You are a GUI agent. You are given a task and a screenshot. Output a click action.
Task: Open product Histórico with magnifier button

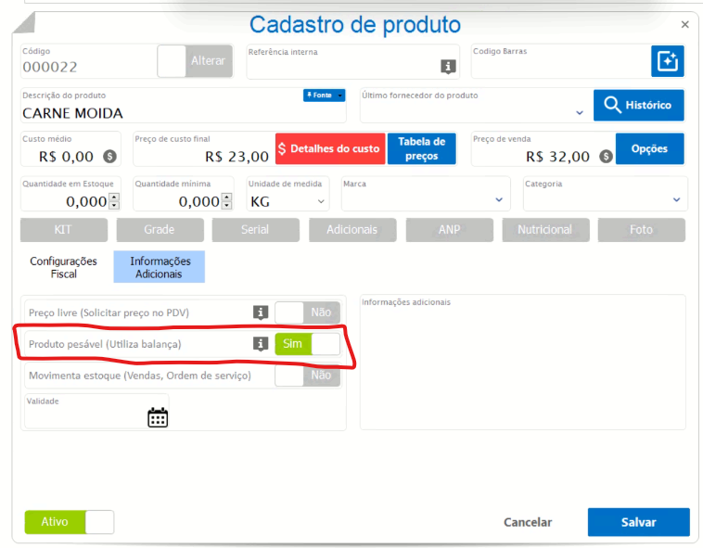638,105
